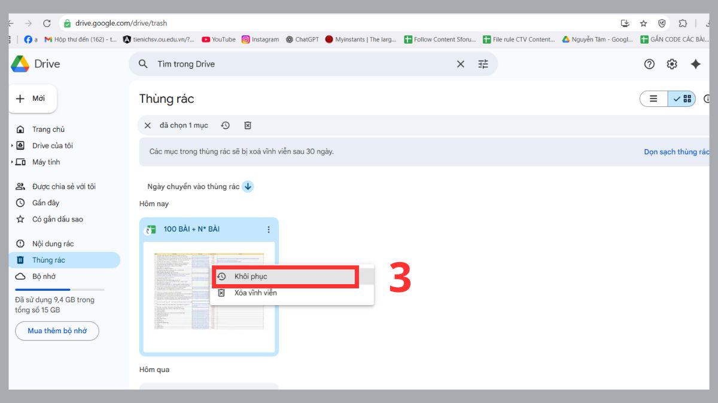Click 'Dọn sạch thùng rác' link
The height and width of the screenshot is (403, 718).
[676, 152]
